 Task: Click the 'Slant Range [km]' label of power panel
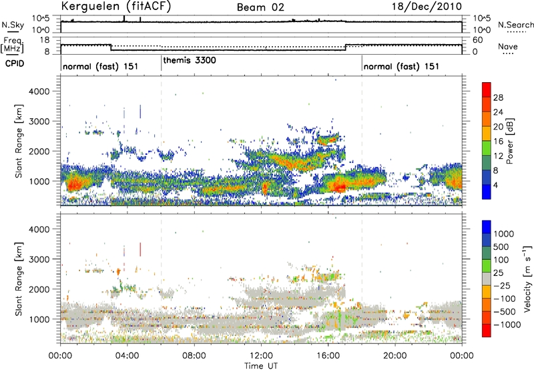[19, 141]
